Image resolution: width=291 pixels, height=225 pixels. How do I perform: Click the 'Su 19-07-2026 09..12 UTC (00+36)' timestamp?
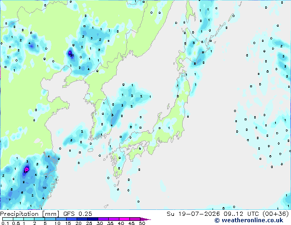click(228, 214)
